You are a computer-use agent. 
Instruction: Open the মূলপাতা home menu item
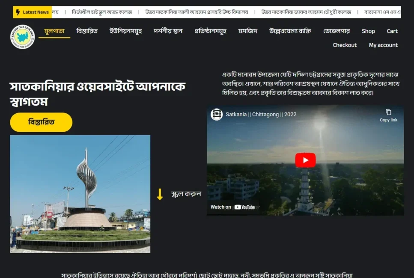54,31
